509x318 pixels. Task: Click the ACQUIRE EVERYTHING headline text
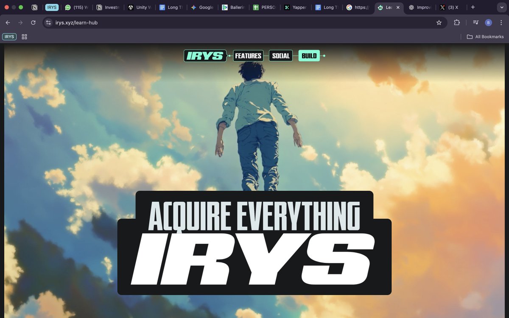(x=254, y=215)
